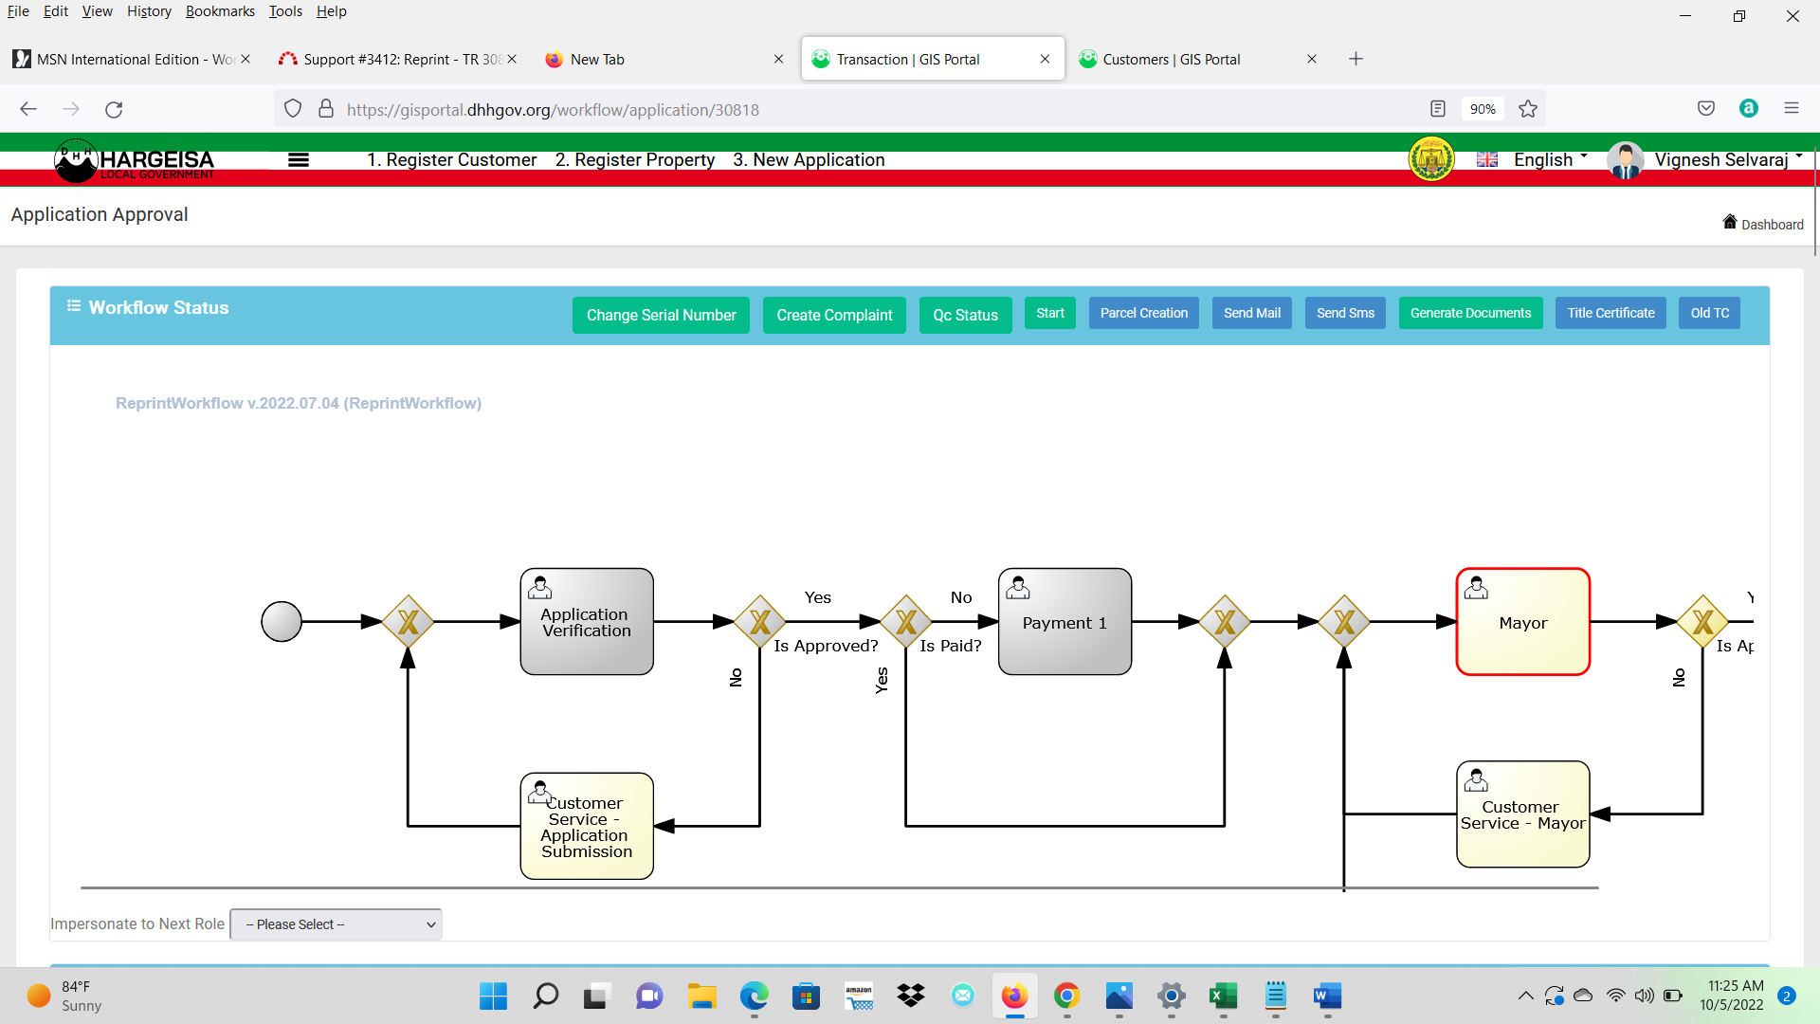Select Application Verification workflow task
The image size is (1820, 1024).
pos(587,622)
